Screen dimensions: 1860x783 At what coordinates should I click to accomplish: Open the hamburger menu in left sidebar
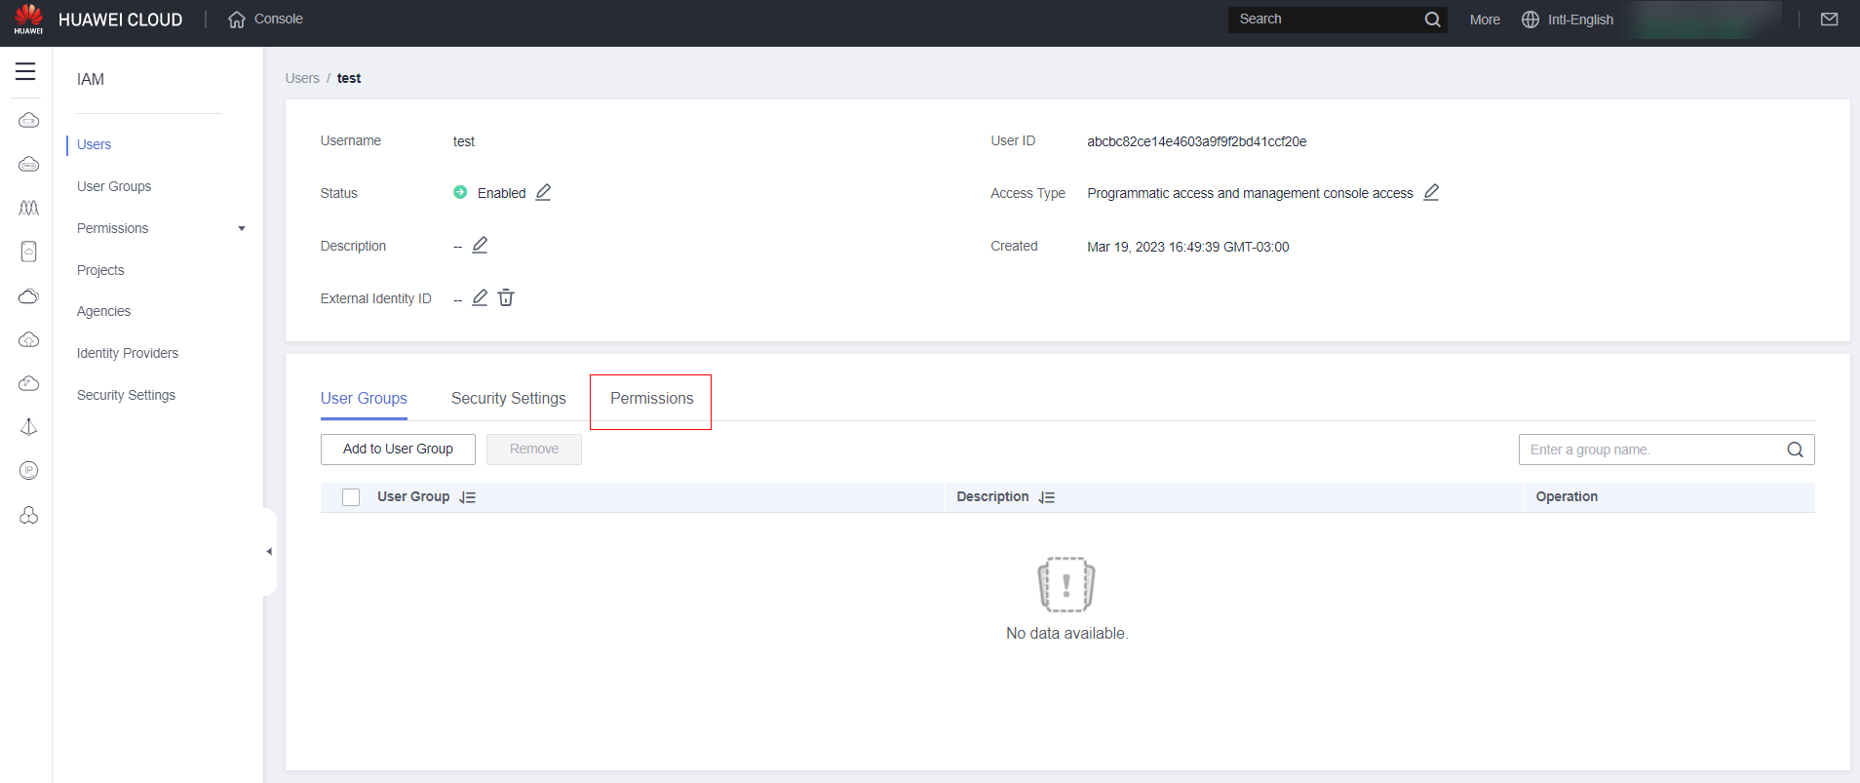point(25,72)
